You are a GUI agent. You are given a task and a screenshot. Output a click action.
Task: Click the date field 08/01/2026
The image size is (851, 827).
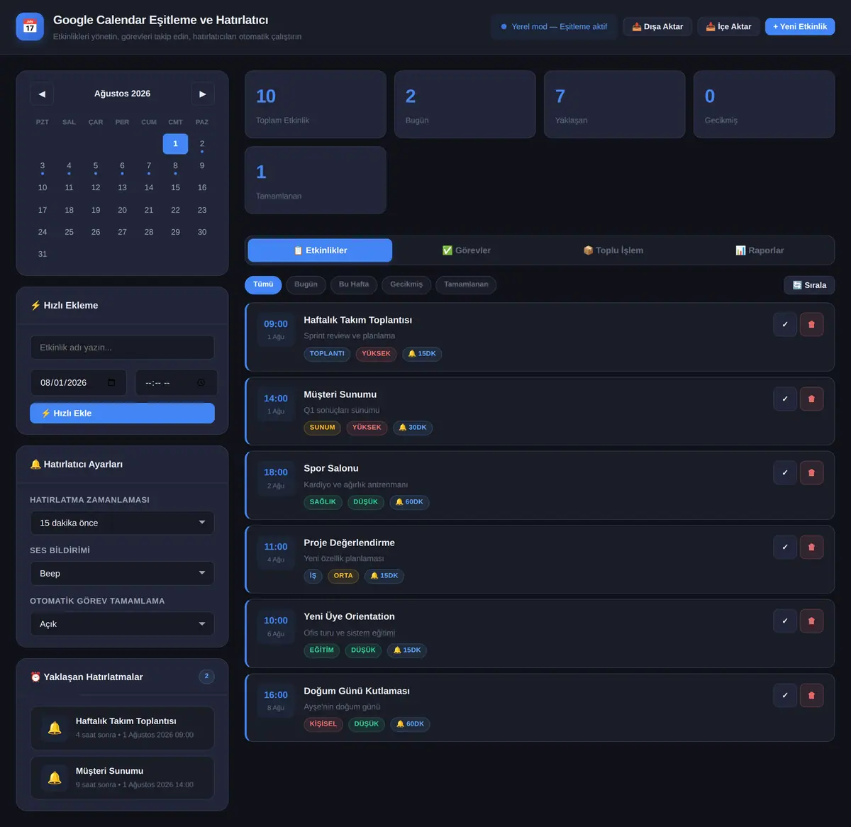coord(78,382)
